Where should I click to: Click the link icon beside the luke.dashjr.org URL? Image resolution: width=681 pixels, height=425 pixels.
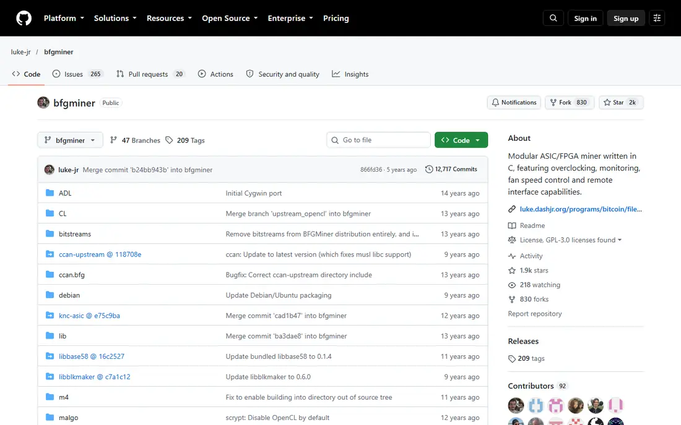tap(512, 209)
